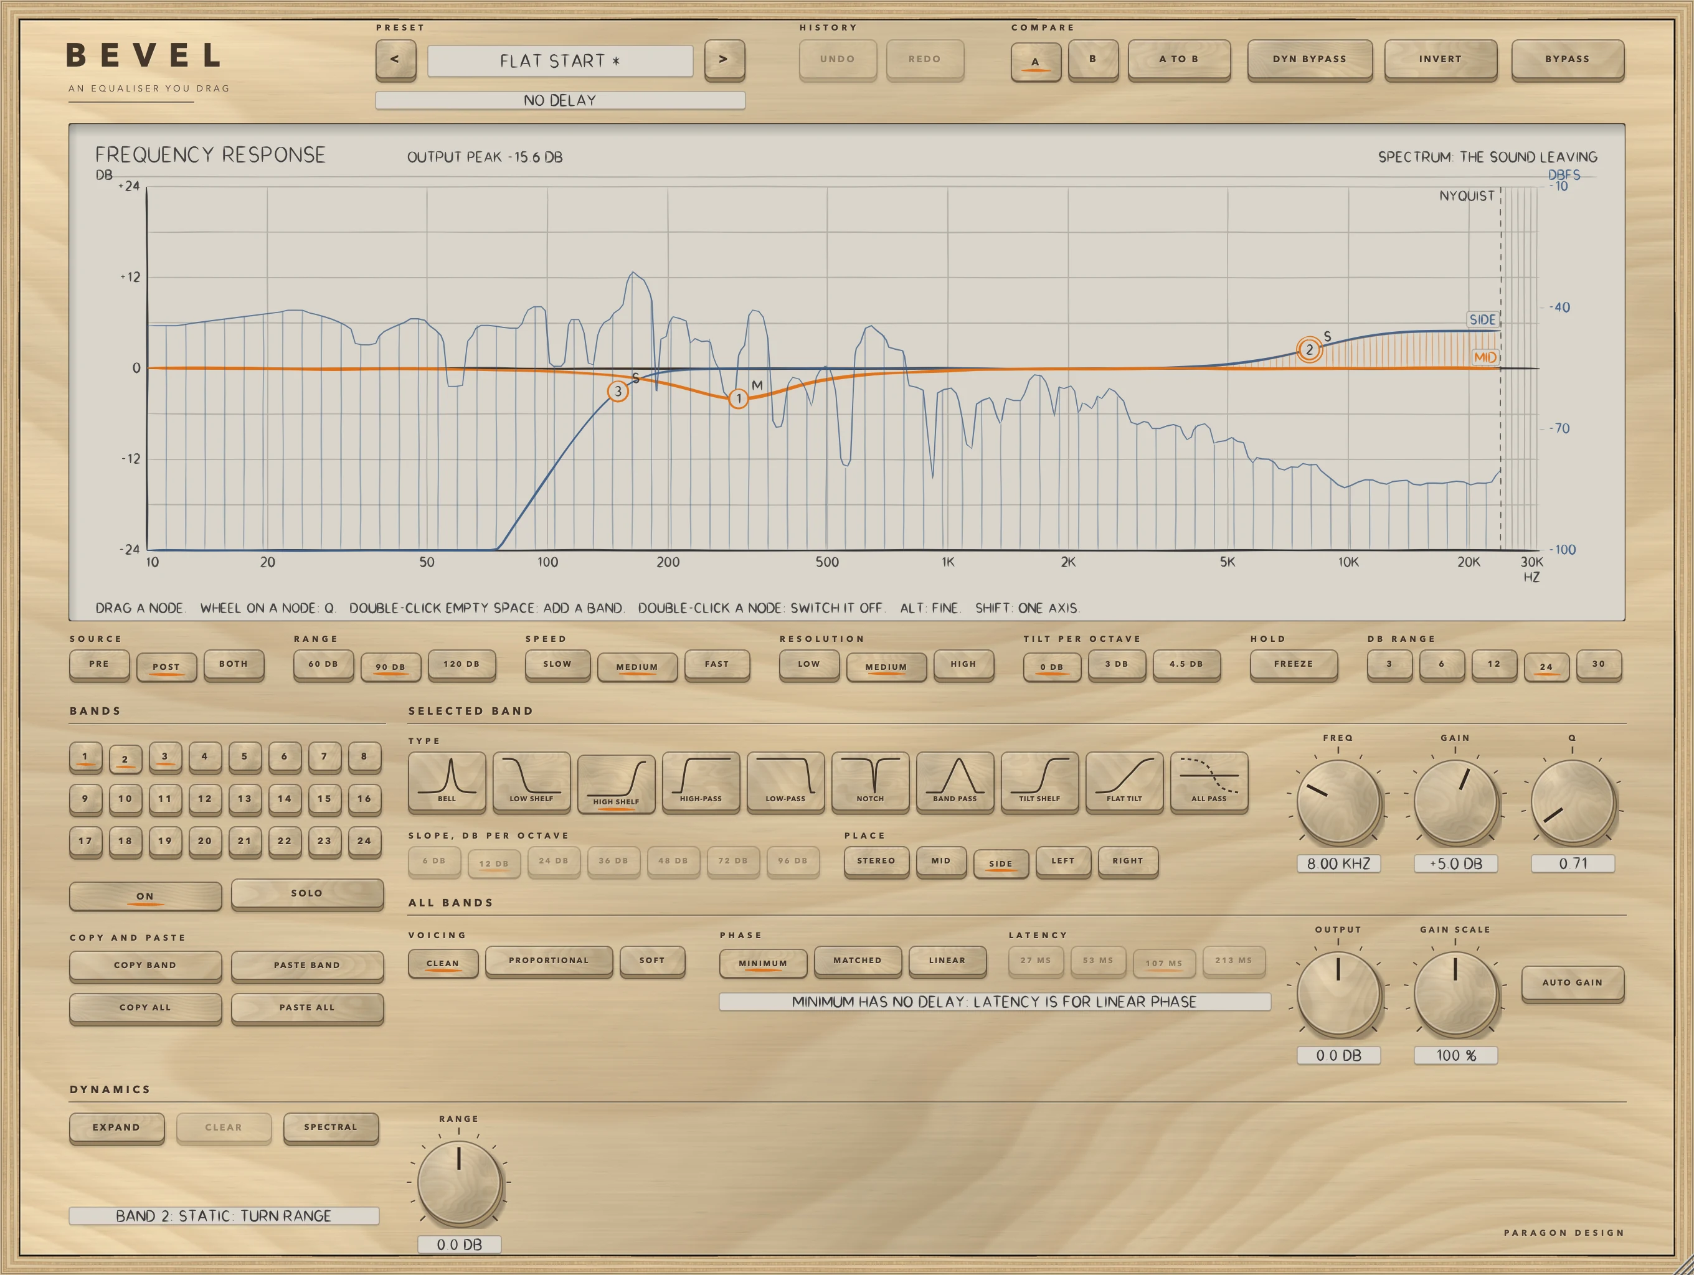Select the High Shelf filter type
The width and height of the screenshot is (1694, 1275).
tap(616, 783)
